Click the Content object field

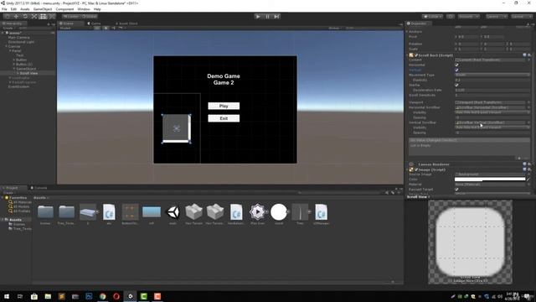[490, 60]
